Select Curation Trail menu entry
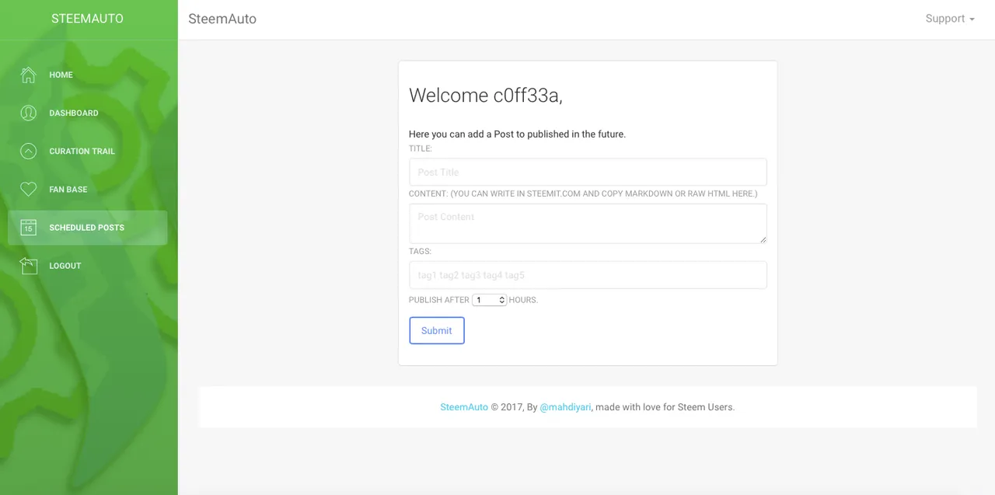The width and height of the screenshot is (995, 495). (87, 151)
